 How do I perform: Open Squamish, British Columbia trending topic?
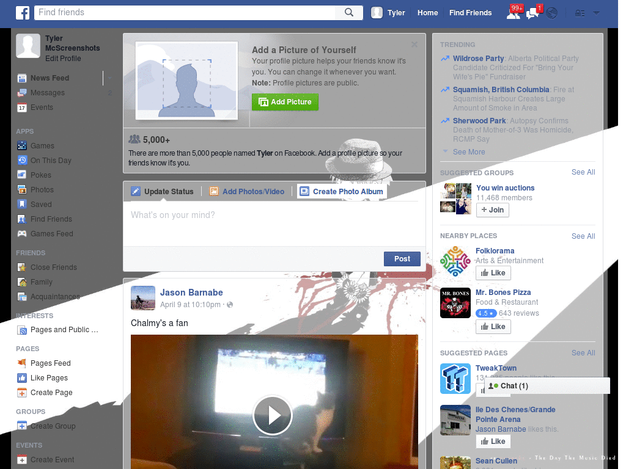tap(501, 90)
